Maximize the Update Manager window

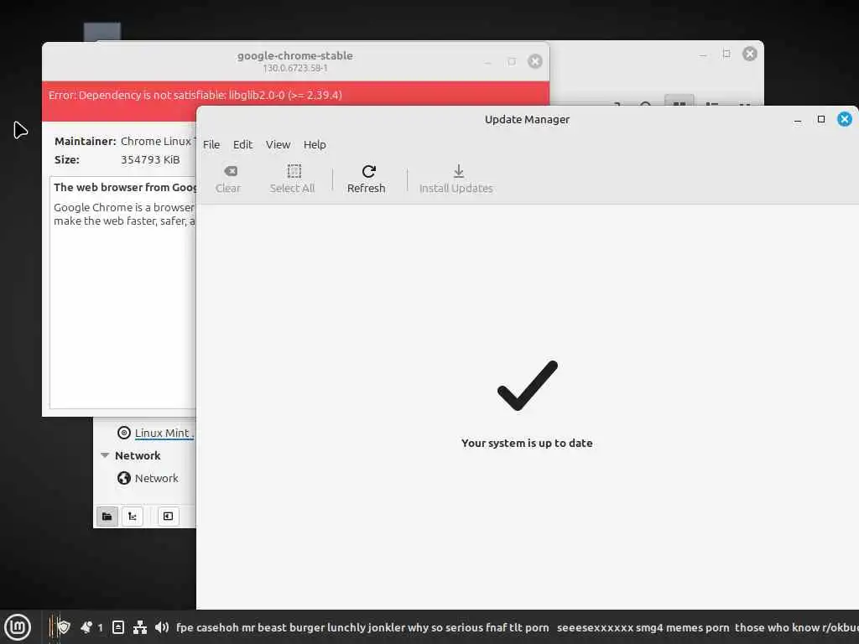point(820,119)
